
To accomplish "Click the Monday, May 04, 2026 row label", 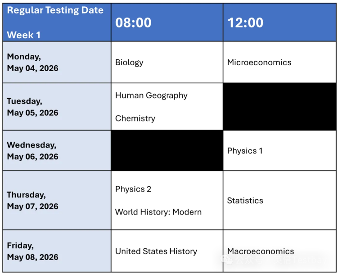I will [x=33, y=63].
